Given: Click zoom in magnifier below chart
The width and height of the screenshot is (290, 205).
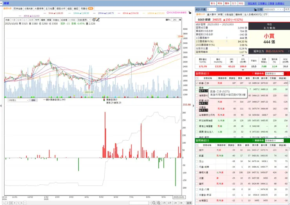Looking at the screenshot, I should click(x=158, y=203).
